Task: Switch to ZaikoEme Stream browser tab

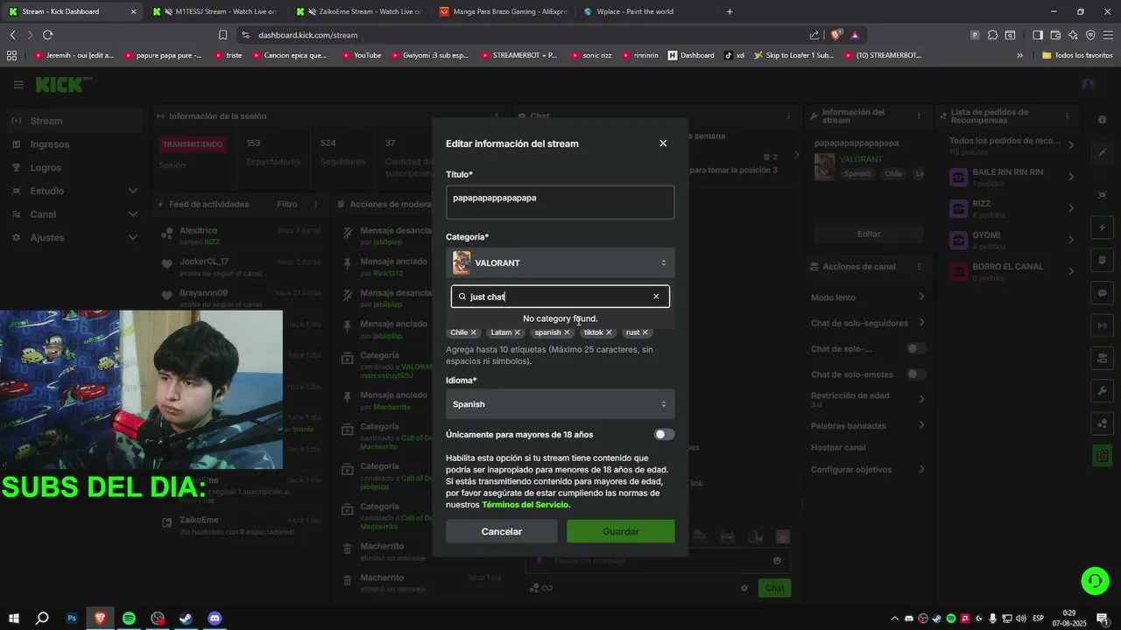Action: [x=360, y=11]
